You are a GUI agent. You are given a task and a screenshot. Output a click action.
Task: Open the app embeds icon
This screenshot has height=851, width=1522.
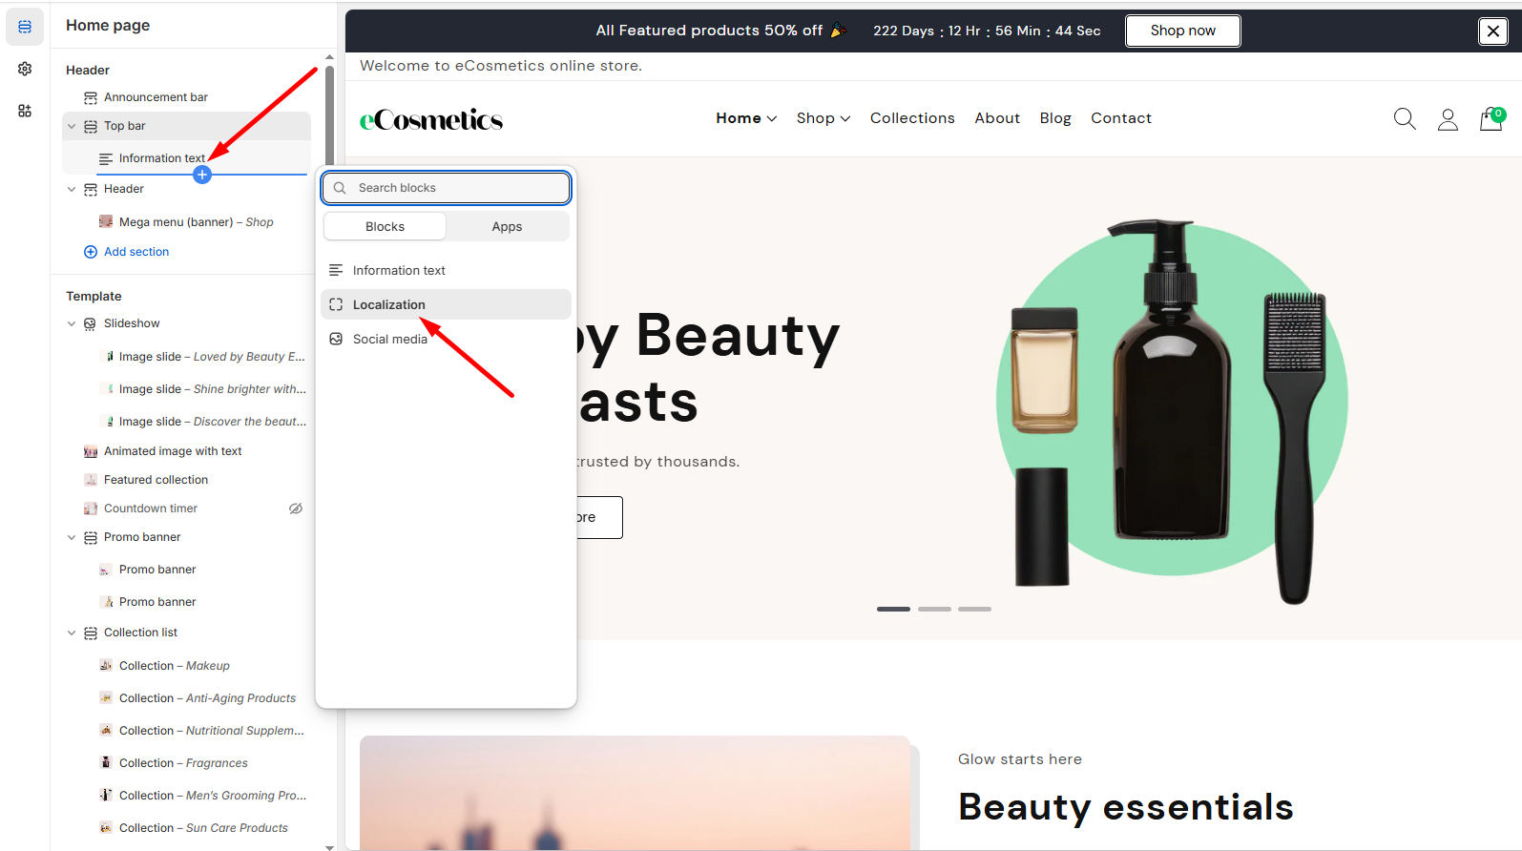[25, 111]
